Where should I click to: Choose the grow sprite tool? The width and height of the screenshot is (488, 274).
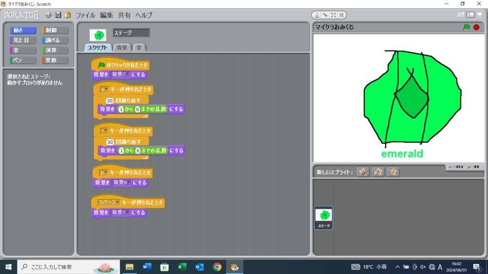[x=333, y=15]
